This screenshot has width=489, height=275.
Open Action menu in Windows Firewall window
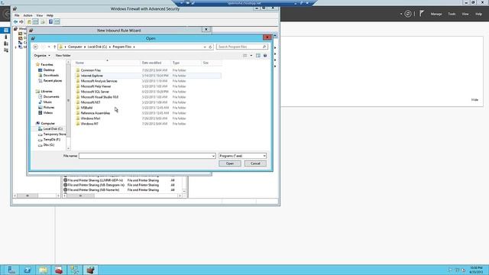pyautogui.click(x=28, y=15)
